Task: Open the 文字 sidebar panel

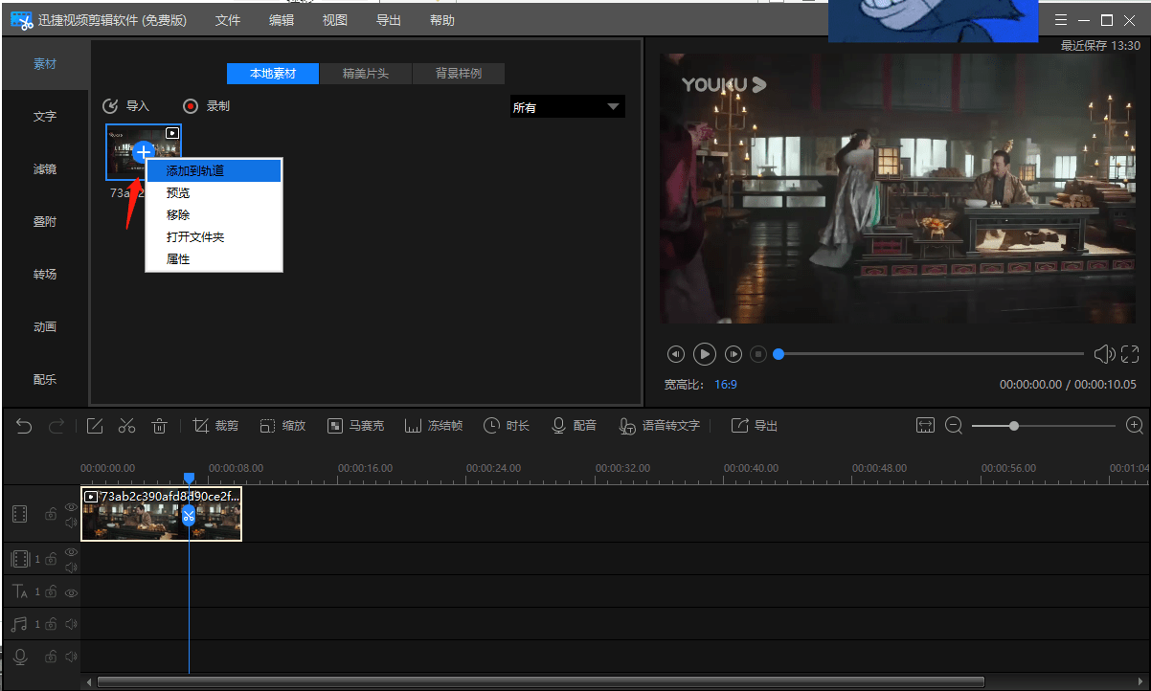Action: click(x=45, y=117)
